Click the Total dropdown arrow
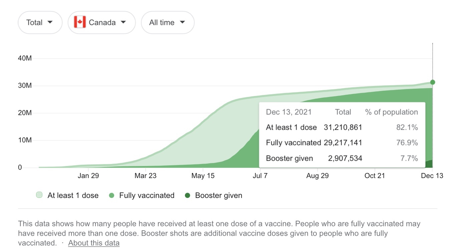This screenshot has width=465, height=249. 50,22
